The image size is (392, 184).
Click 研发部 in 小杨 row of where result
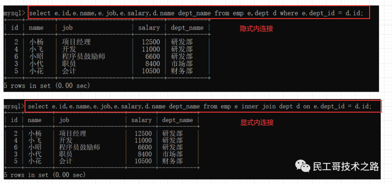[182, 42]
